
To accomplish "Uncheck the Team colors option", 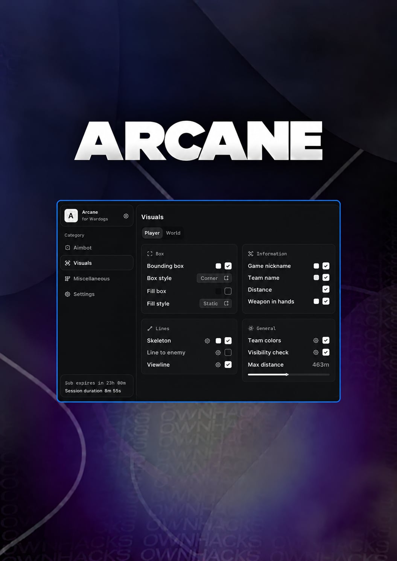I will pyautogui.click(x=326, y=341).
